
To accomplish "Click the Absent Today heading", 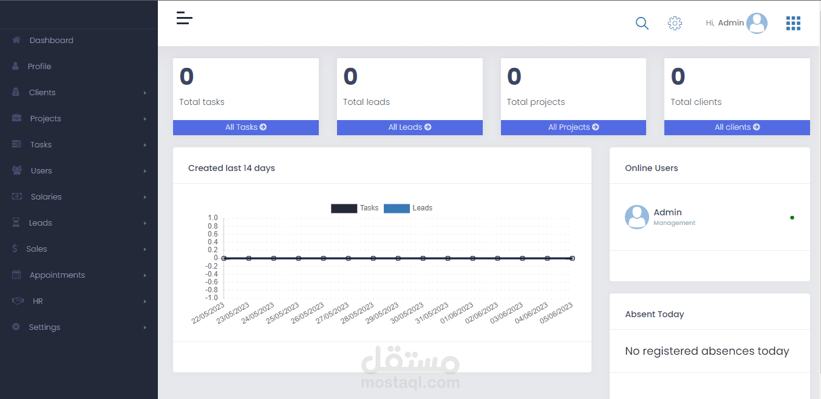I will click(655, 314).
